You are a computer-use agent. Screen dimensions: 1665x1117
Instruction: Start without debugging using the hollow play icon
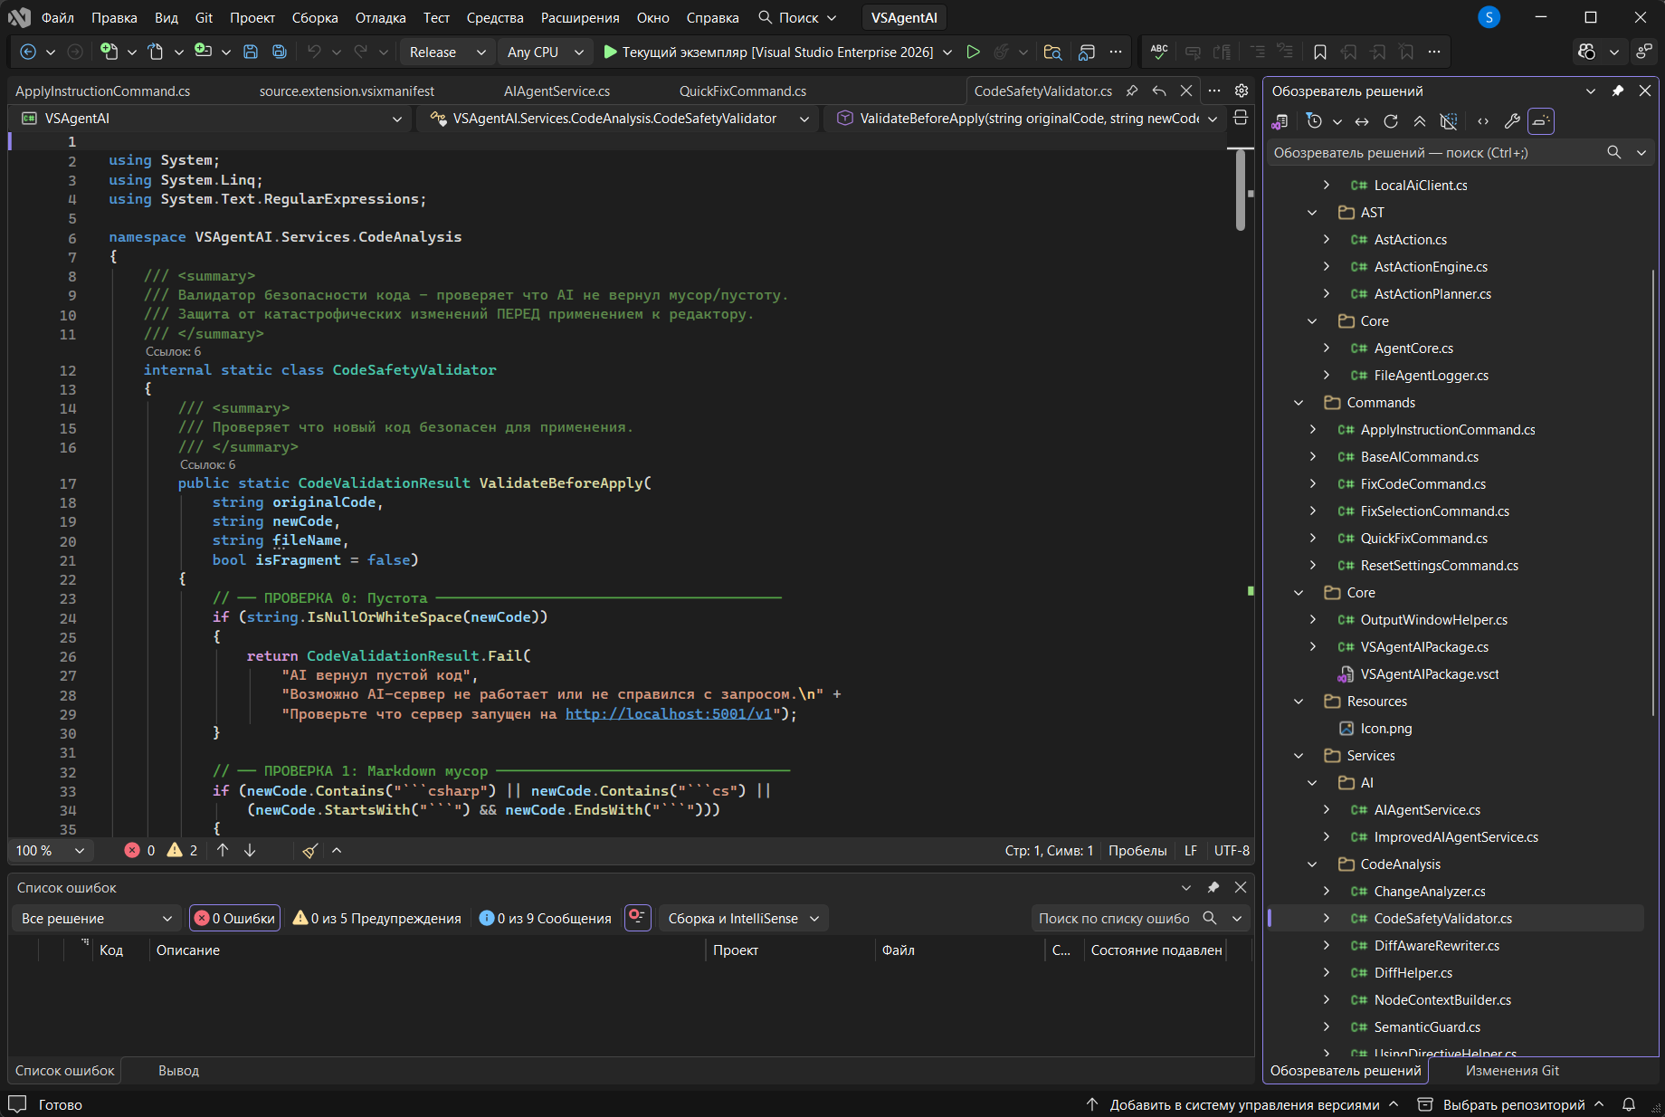973,53
